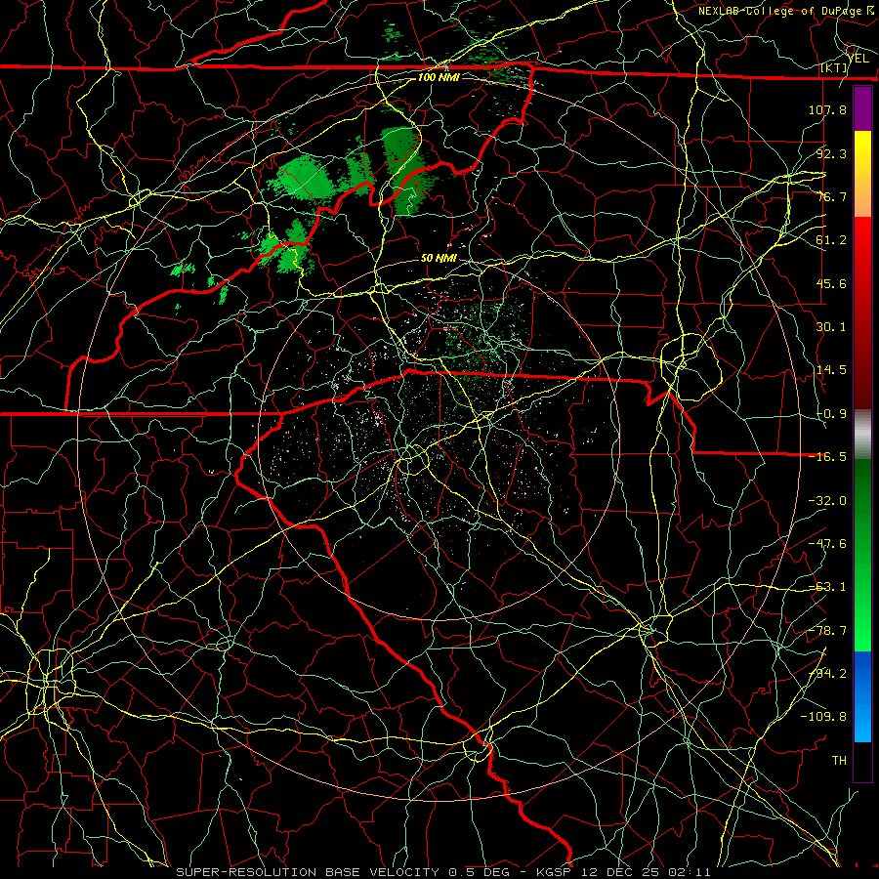Pick the yellow-orange segment of velocity scale
This screenshot has height=879, width=879.
point(862,174)
